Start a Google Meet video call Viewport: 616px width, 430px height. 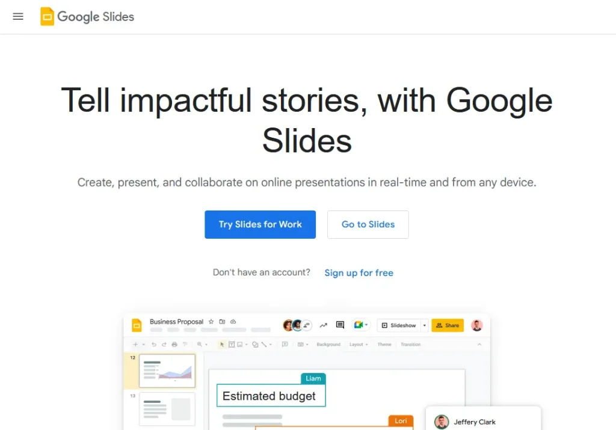(357, 325)
